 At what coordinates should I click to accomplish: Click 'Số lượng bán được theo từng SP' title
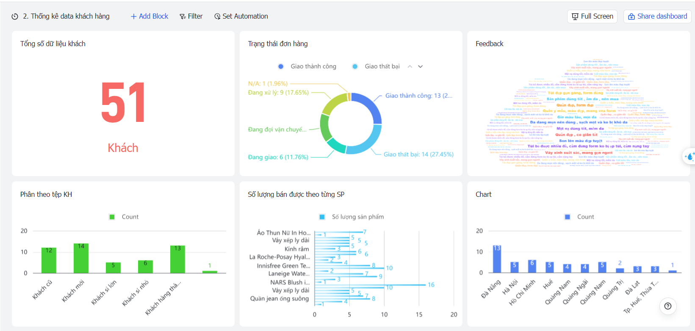point(296,194)
